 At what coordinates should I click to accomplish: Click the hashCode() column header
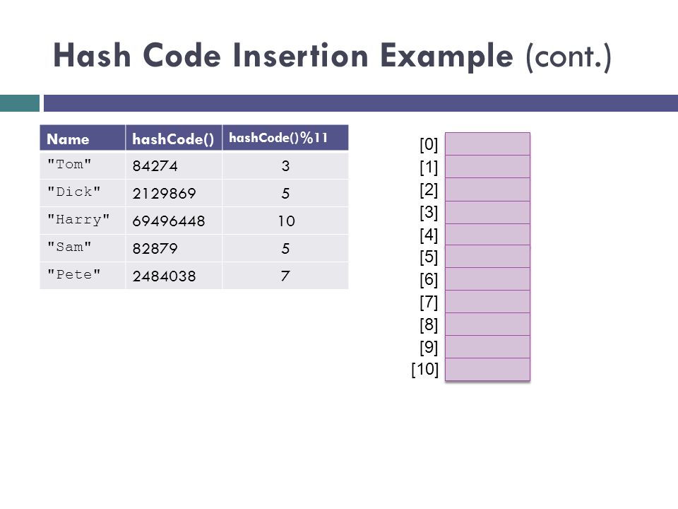[174, 138]
